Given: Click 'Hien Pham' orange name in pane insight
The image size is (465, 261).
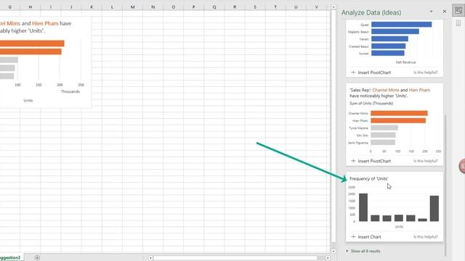Looking at the screenshot, I should 419,90.
